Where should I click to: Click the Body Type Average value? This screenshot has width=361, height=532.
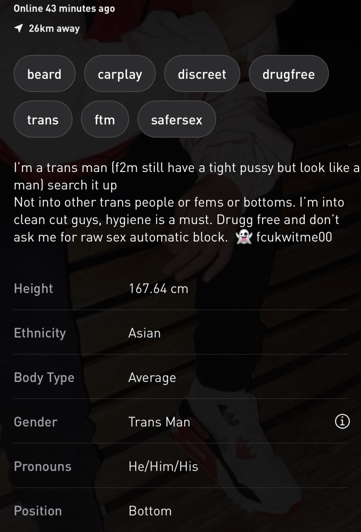[x=152, y=378]
